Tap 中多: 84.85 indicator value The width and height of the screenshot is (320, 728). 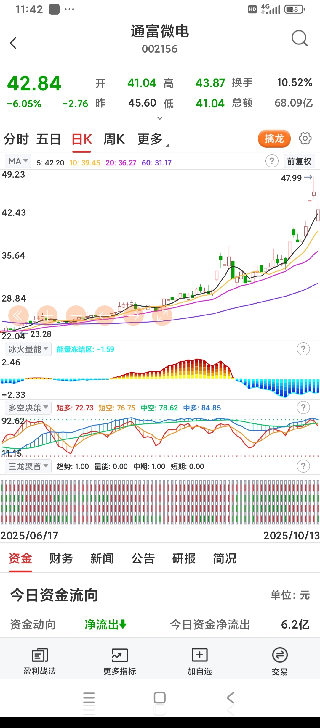[x=202, y=408]
